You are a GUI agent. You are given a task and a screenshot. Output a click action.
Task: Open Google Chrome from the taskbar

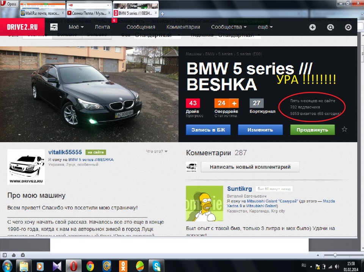coord(90,266)
